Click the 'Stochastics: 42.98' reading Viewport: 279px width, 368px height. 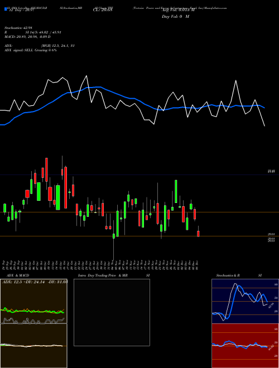(x=18, y=28)
